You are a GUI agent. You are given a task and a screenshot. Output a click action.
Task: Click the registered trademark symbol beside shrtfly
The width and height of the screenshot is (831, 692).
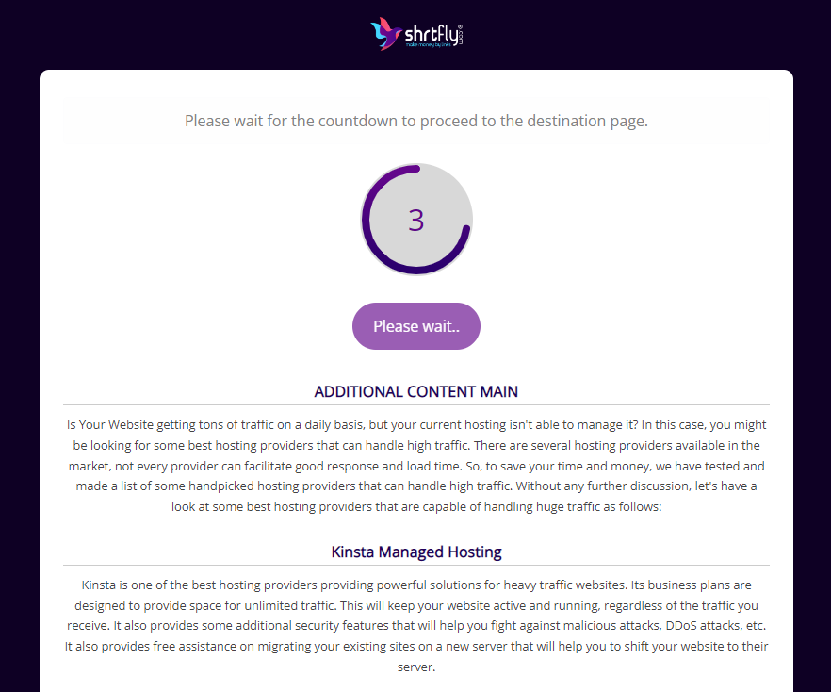tap(460, 26)
